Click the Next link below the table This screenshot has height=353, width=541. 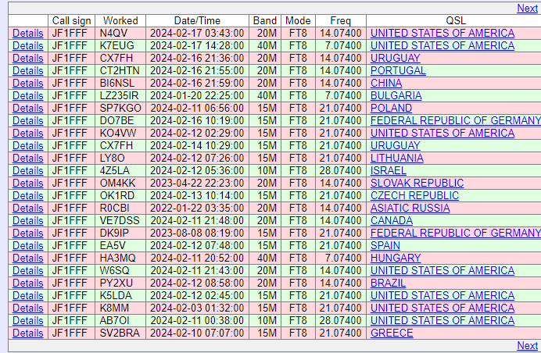click(x=527, y=345)
